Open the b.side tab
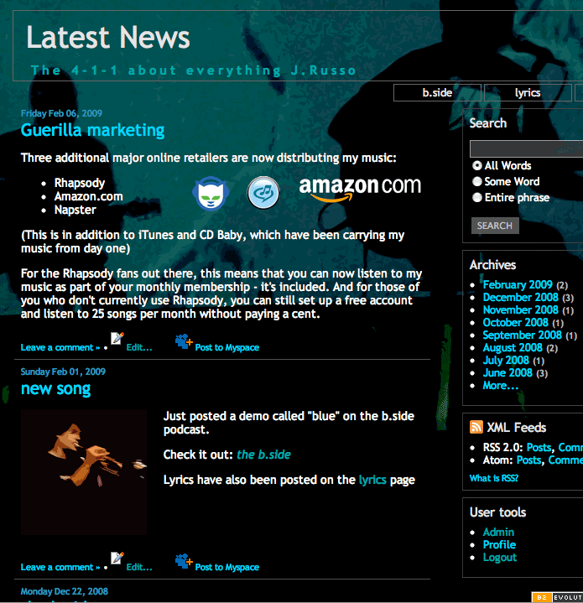 [437, 93]
